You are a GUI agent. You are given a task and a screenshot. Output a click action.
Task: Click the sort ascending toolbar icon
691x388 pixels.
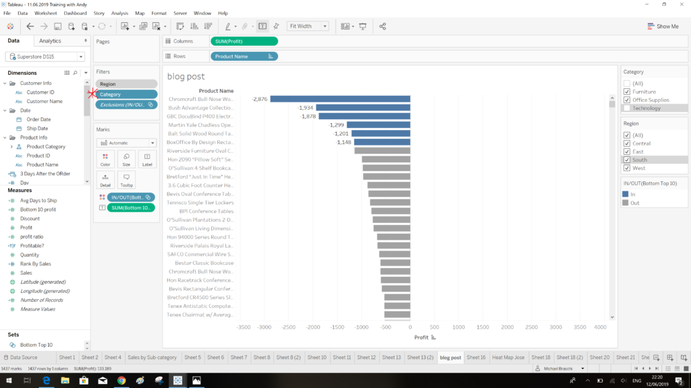[x=194, y=26]
